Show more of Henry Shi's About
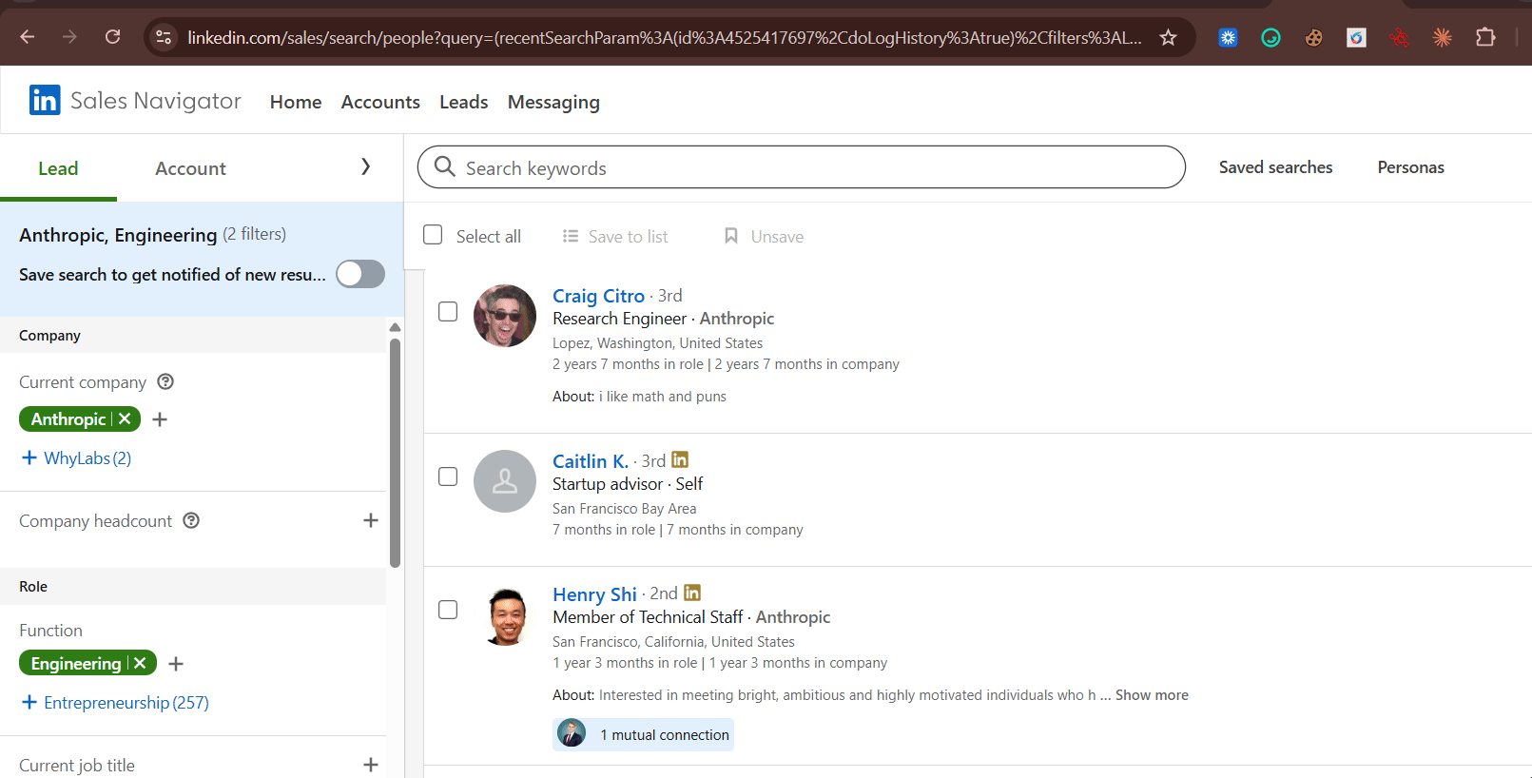The image size is (1532, 778). click(x=1152, y=695)
